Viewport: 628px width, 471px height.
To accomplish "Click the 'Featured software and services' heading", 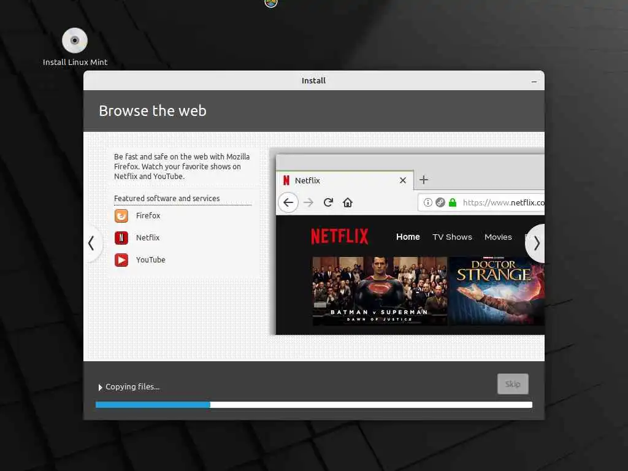I will tap(167, 198).
